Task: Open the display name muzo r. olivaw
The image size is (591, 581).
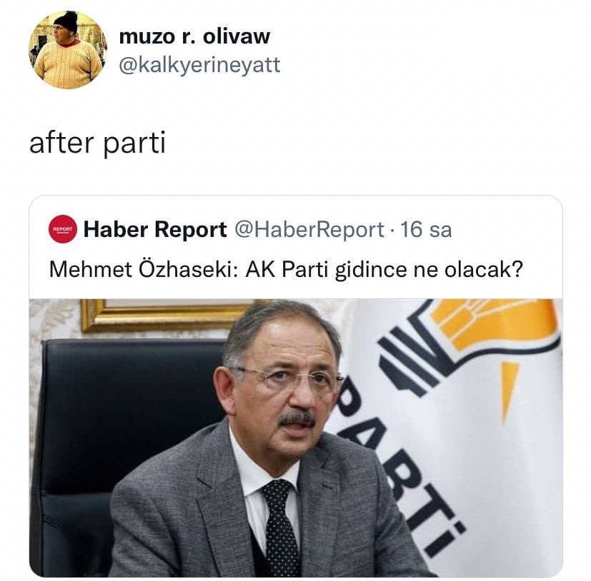Action: (194, 36)
